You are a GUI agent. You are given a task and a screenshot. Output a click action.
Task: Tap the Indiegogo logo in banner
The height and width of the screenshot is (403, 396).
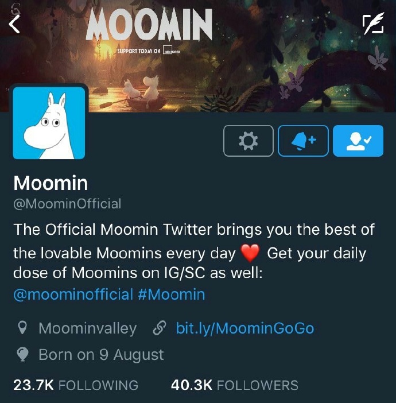pos(172,51)
